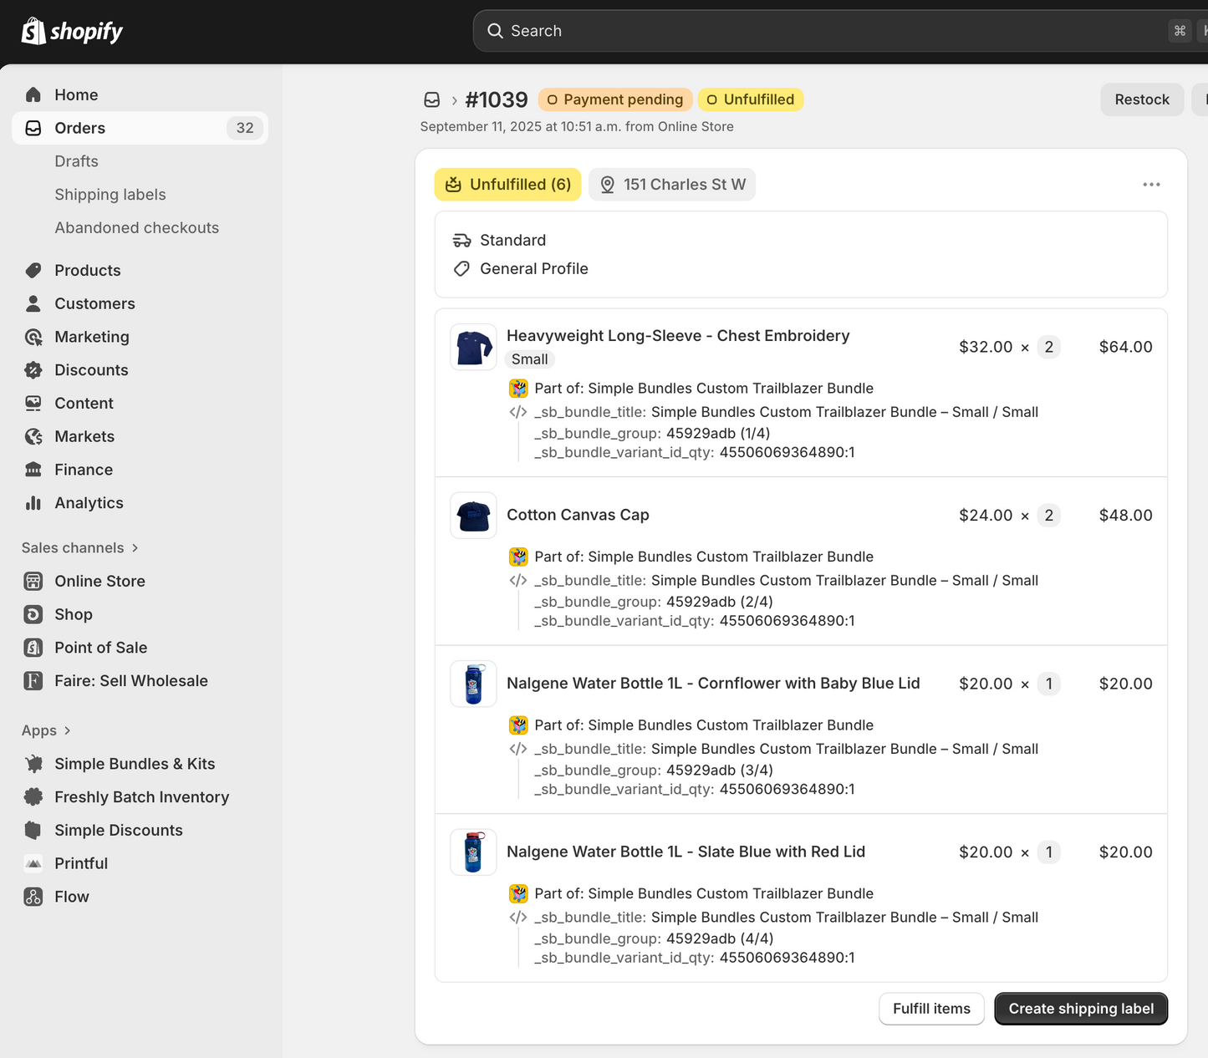Click the Content image icon

(x=33, y=404)
